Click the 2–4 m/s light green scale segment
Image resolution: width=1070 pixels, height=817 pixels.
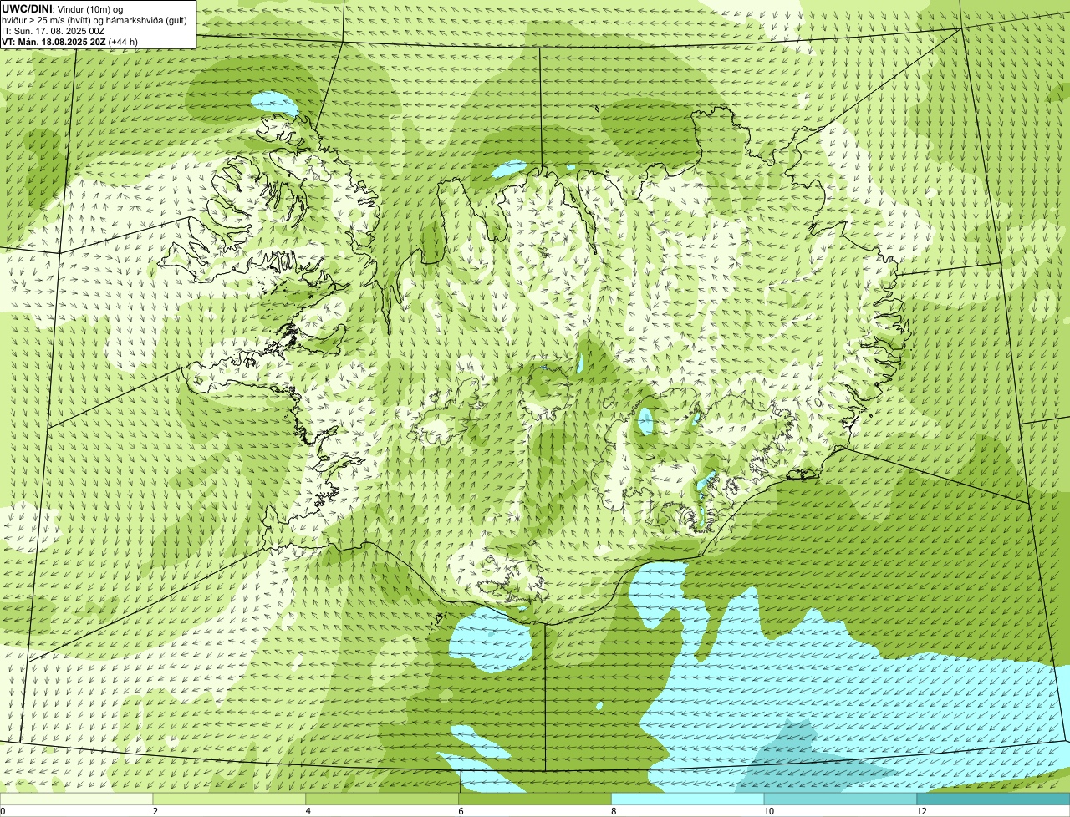point(230,799)
